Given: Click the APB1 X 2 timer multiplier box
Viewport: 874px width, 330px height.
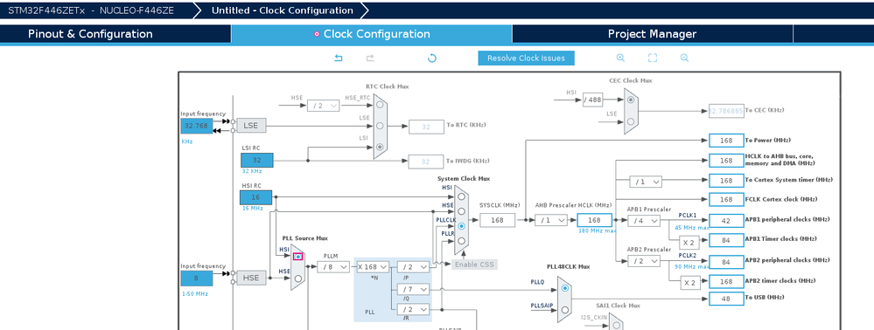Looking at the screenshot, I should 689,242.
